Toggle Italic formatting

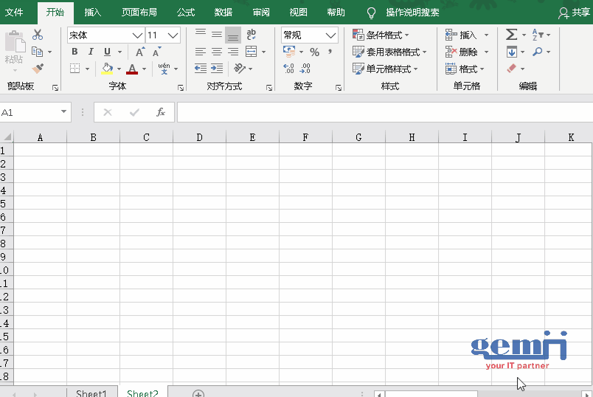click(91, 52)
